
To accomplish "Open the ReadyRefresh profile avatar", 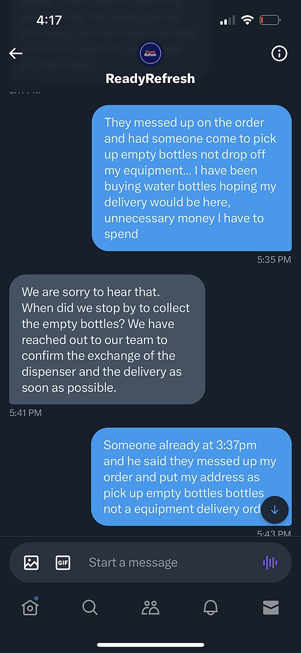I will [x=150, y=53].
